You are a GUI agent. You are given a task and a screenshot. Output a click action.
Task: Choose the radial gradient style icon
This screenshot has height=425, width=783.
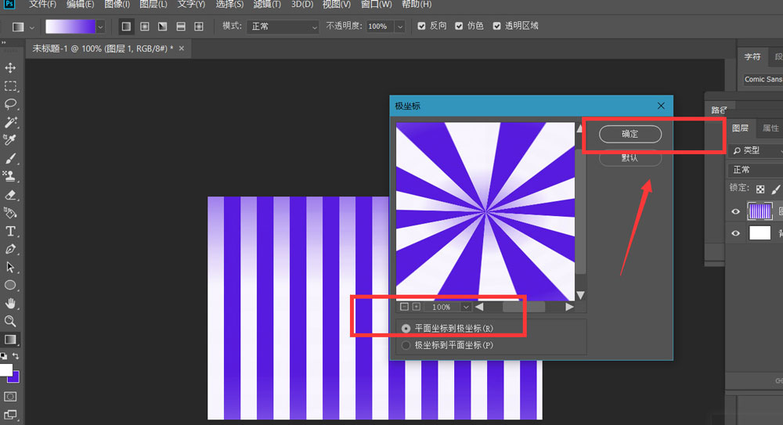tap(145, 27)
